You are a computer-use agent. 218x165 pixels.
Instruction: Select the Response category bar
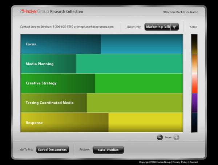64,123
